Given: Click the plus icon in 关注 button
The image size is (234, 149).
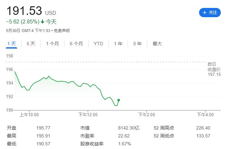Looking at the screenshot, I should pyautogui.click(x=204, y=13).
